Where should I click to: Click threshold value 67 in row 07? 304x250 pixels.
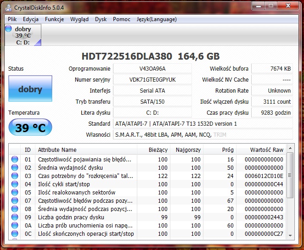pos(231,200)
